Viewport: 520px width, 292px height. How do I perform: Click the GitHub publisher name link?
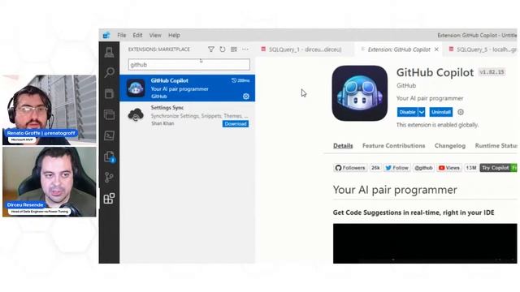406,86
